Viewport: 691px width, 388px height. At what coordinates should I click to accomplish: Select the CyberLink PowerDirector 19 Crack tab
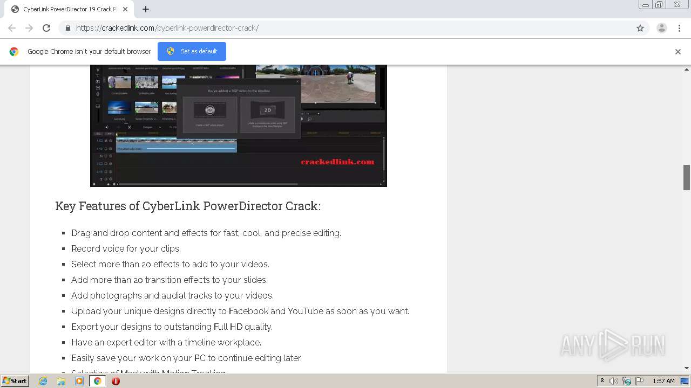tap(70, 9)
